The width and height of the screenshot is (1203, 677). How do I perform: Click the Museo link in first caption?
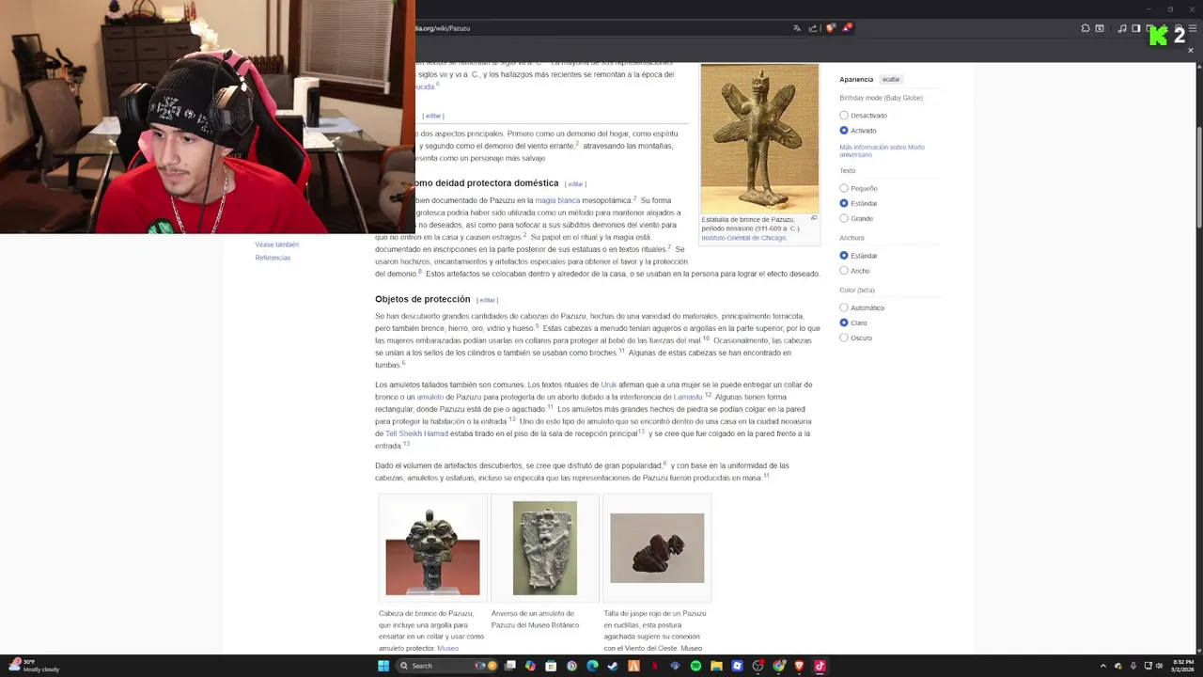click(x=447, y=649)
